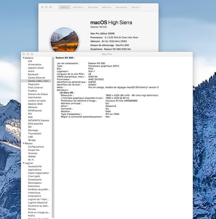Screen dimensions: 216x219
Task: Select Installations under Logiciel
Action: pyautogui.click(x=34, y=196)
